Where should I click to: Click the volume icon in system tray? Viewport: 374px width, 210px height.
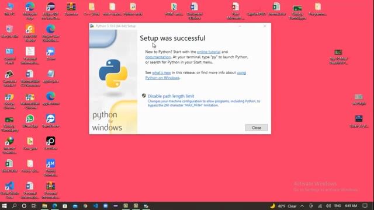pos(328,206)
